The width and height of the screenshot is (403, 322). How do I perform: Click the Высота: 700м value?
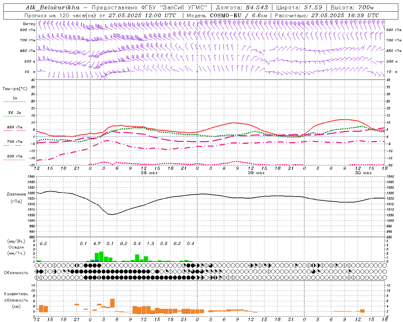[x=352, y=8]
